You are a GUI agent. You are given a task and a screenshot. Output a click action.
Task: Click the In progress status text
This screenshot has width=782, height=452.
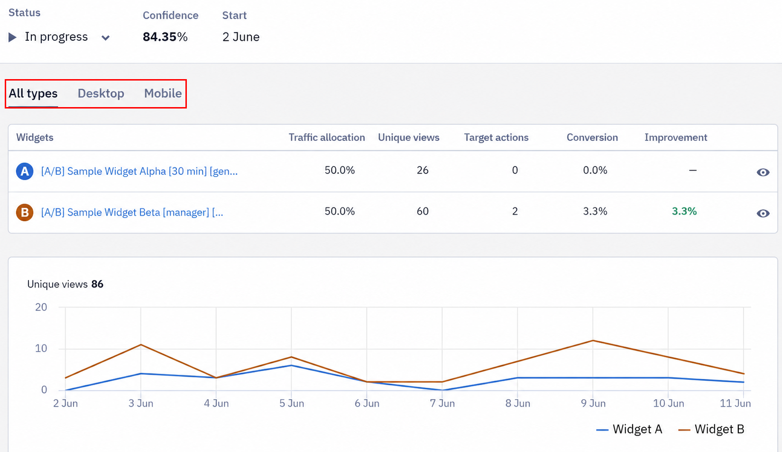56,37
